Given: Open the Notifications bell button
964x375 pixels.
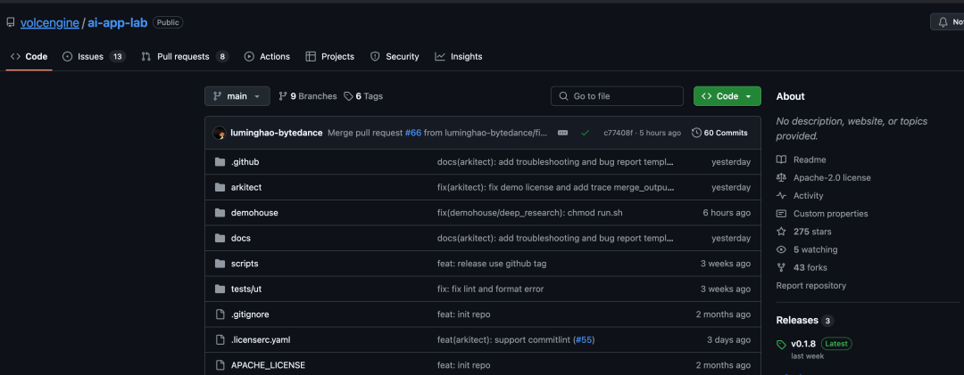Looking at the screenshot, I should coord(947,21).
